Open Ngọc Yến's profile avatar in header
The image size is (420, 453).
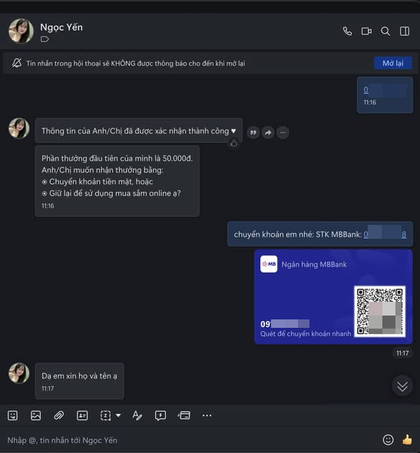click(21, 31)
